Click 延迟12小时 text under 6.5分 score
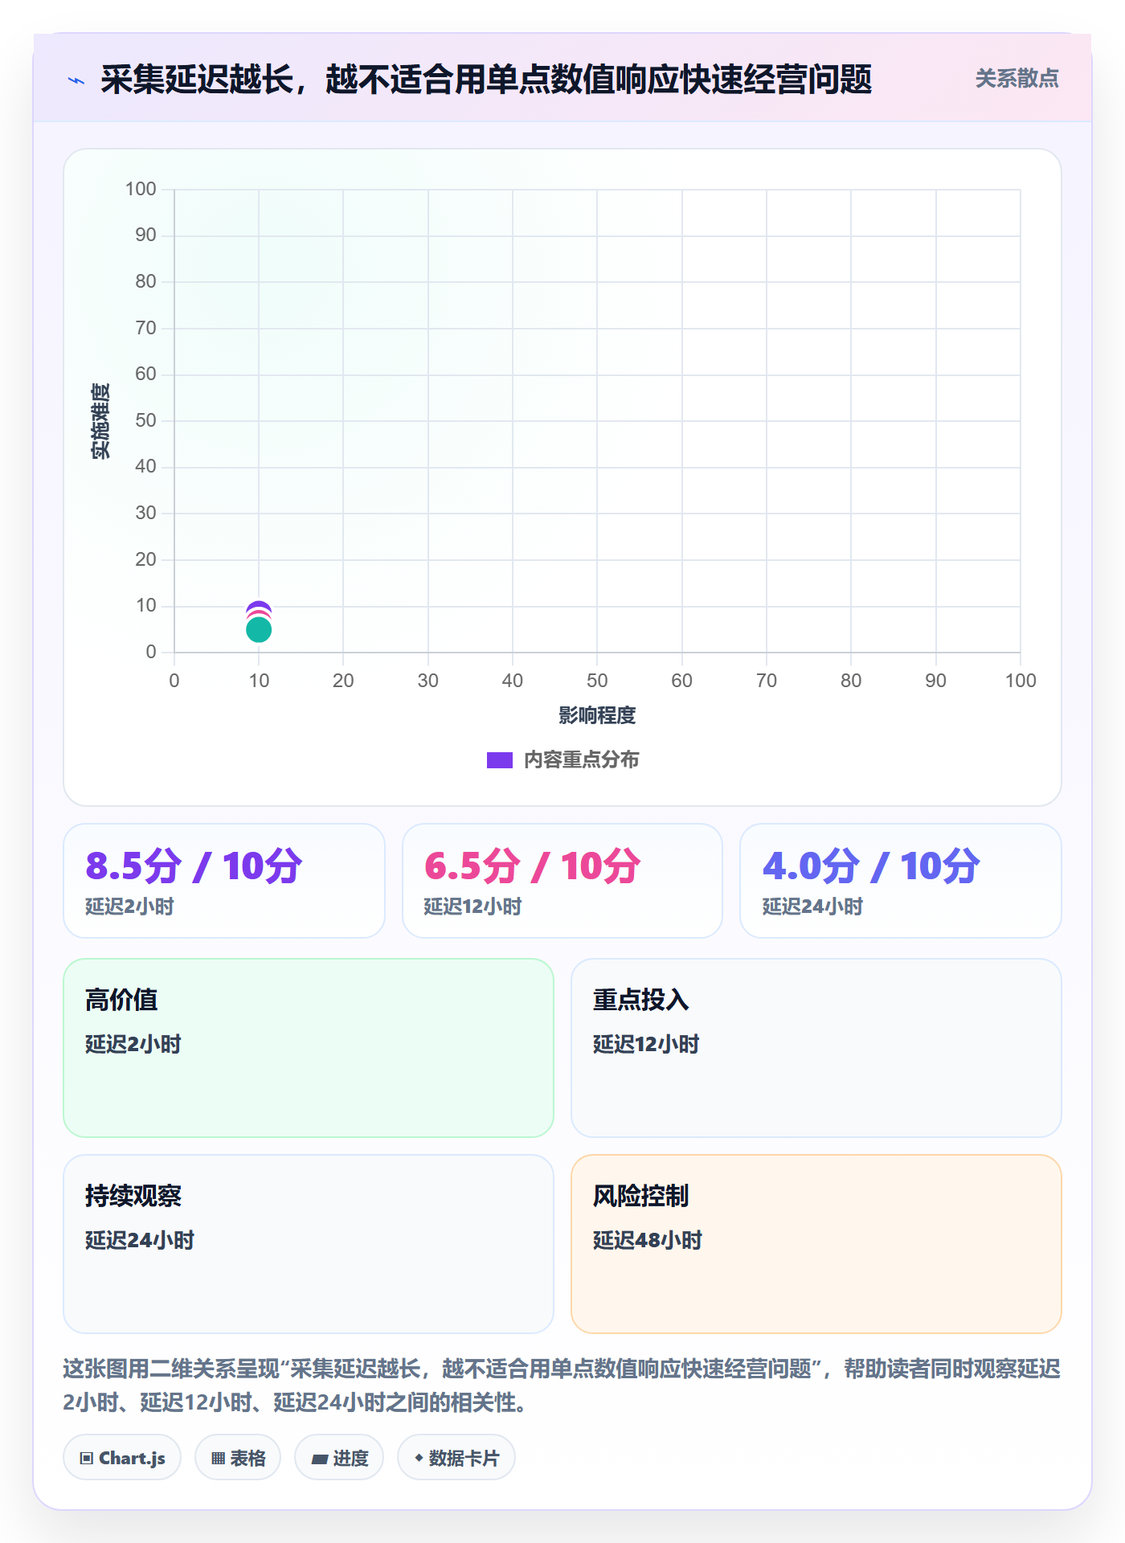This screenshot has width=1125, height=1543. (472, 907)
